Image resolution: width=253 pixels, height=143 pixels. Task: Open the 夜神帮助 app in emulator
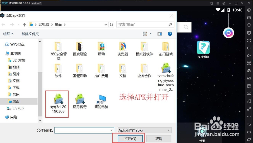[x=203, y=50]
